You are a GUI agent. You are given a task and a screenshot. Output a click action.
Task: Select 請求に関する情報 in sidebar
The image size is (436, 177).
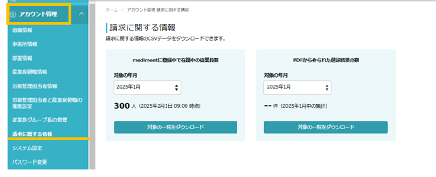pos(32,134)
